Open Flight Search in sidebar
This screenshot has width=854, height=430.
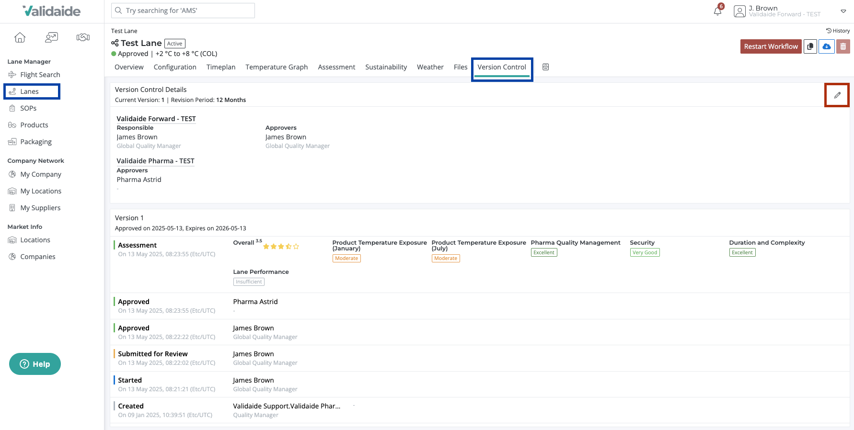[40, 75]
